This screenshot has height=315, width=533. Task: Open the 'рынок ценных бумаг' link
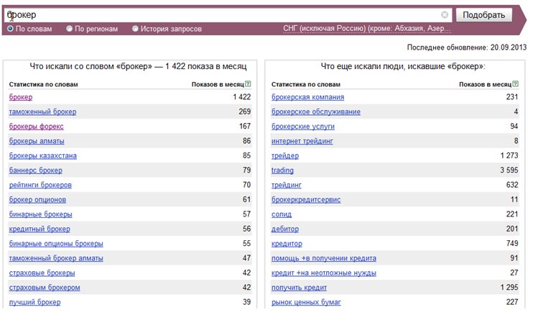pyautogui.click(x=306, y=302)
